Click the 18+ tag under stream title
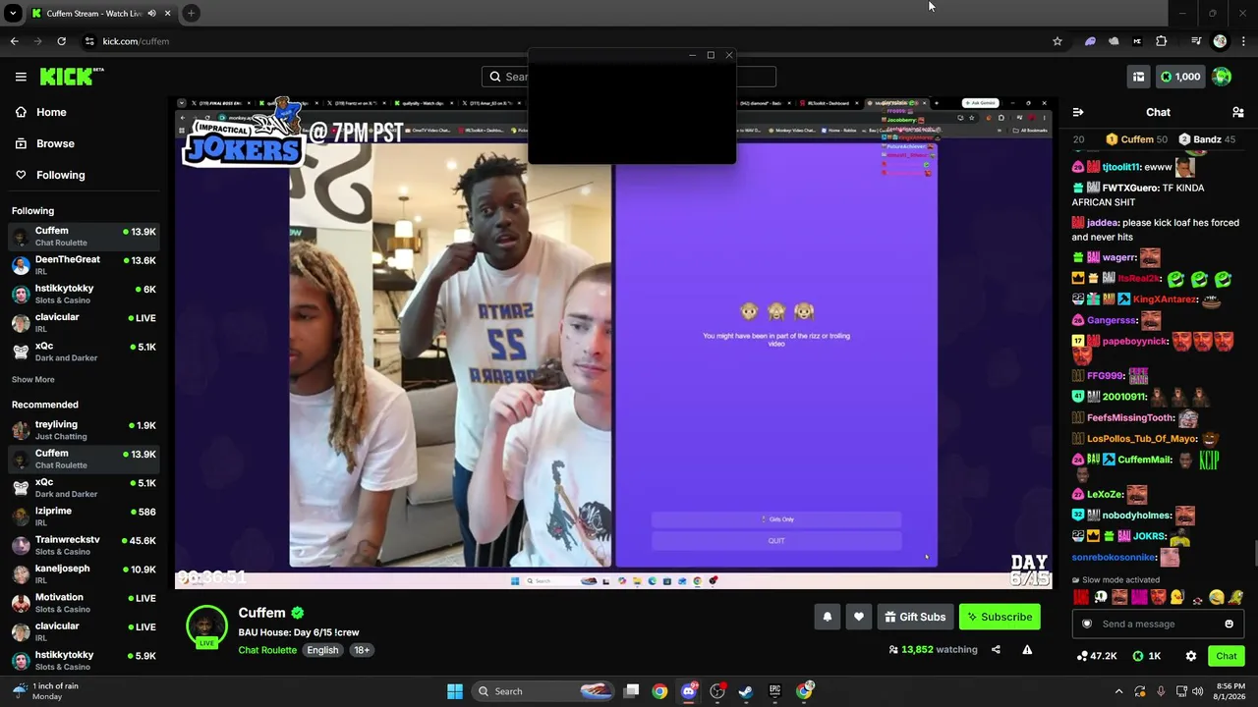The width and height of the screenshot is (1258, 707). coord(362,650)
